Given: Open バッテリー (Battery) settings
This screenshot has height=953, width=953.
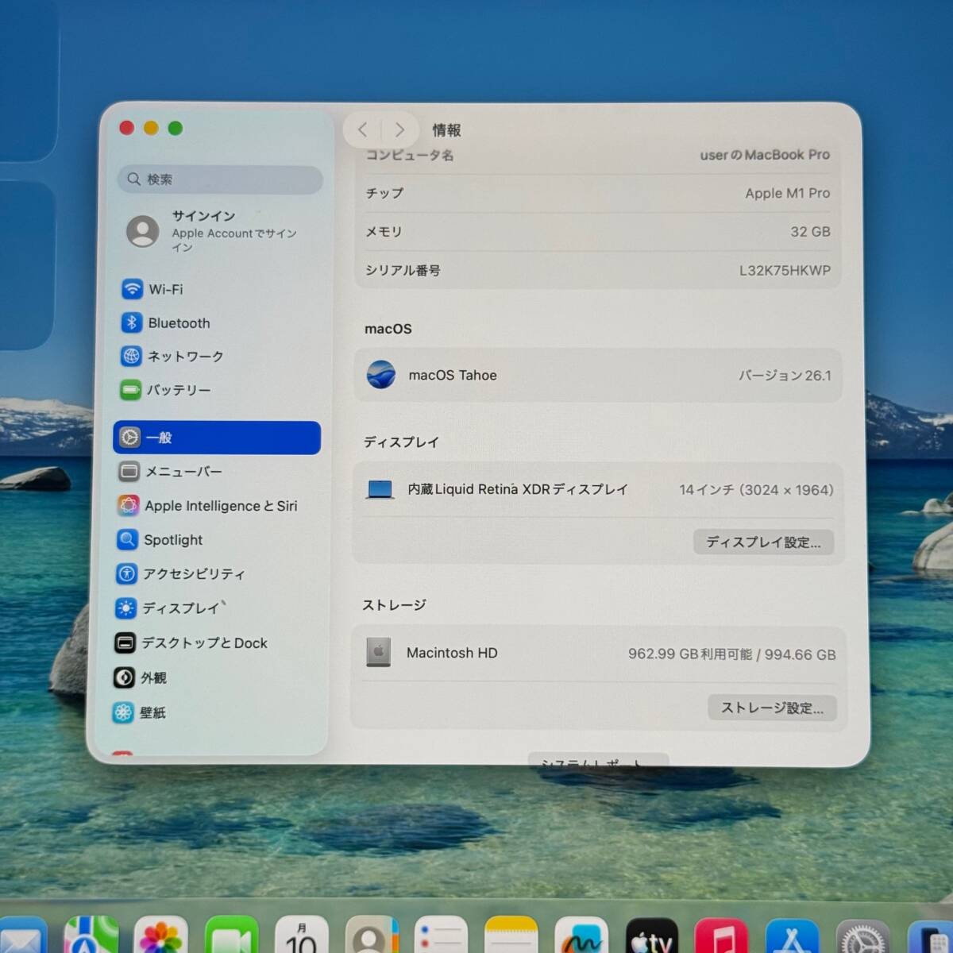Looking at the screenshot, I should click(178, 390).
